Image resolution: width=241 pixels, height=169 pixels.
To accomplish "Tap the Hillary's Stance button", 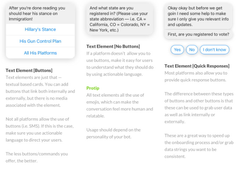I will coord(40,29).
